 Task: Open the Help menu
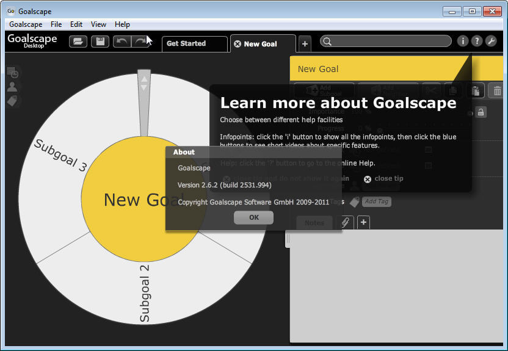click(x=122, y=24)
